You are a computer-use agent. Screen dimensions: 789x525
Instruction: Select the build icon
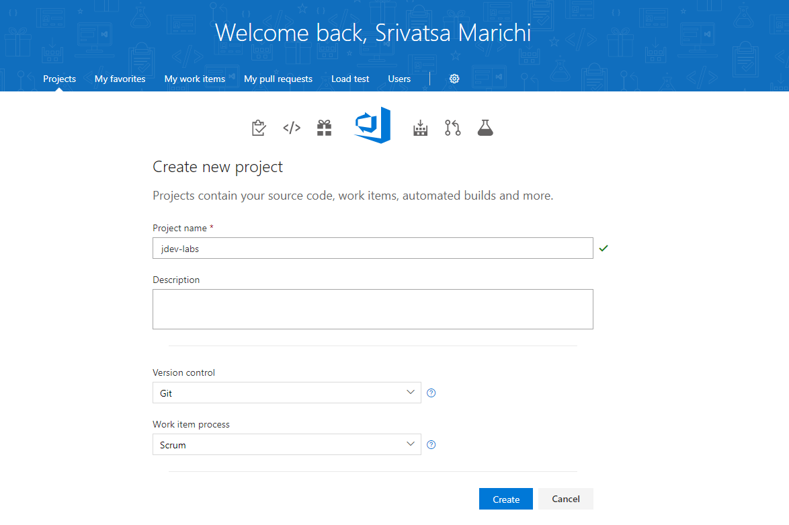(x=420, y=127)
